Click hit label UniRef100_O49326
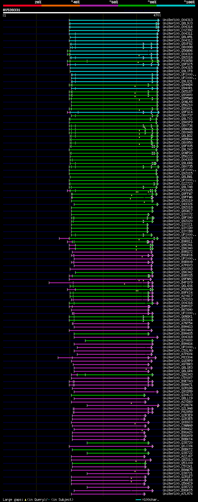198x502 pixels. (x=178, y=204)
